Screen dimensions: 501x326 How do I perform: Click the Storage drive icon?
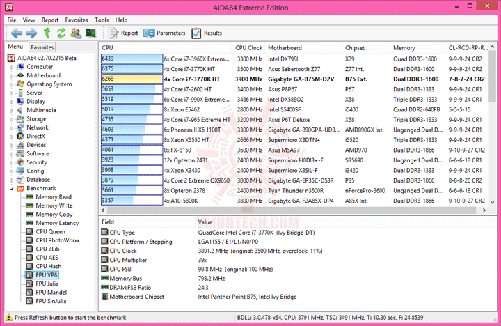pos(20,118)
